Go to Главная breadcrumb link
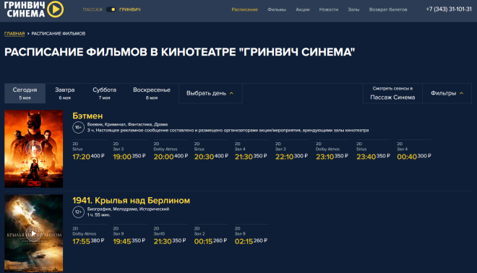 (14, 33)
